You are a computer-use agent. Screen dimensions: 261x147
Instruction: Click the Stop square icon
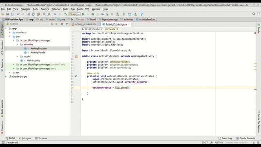pyautogui.click(x=112, y=14)
